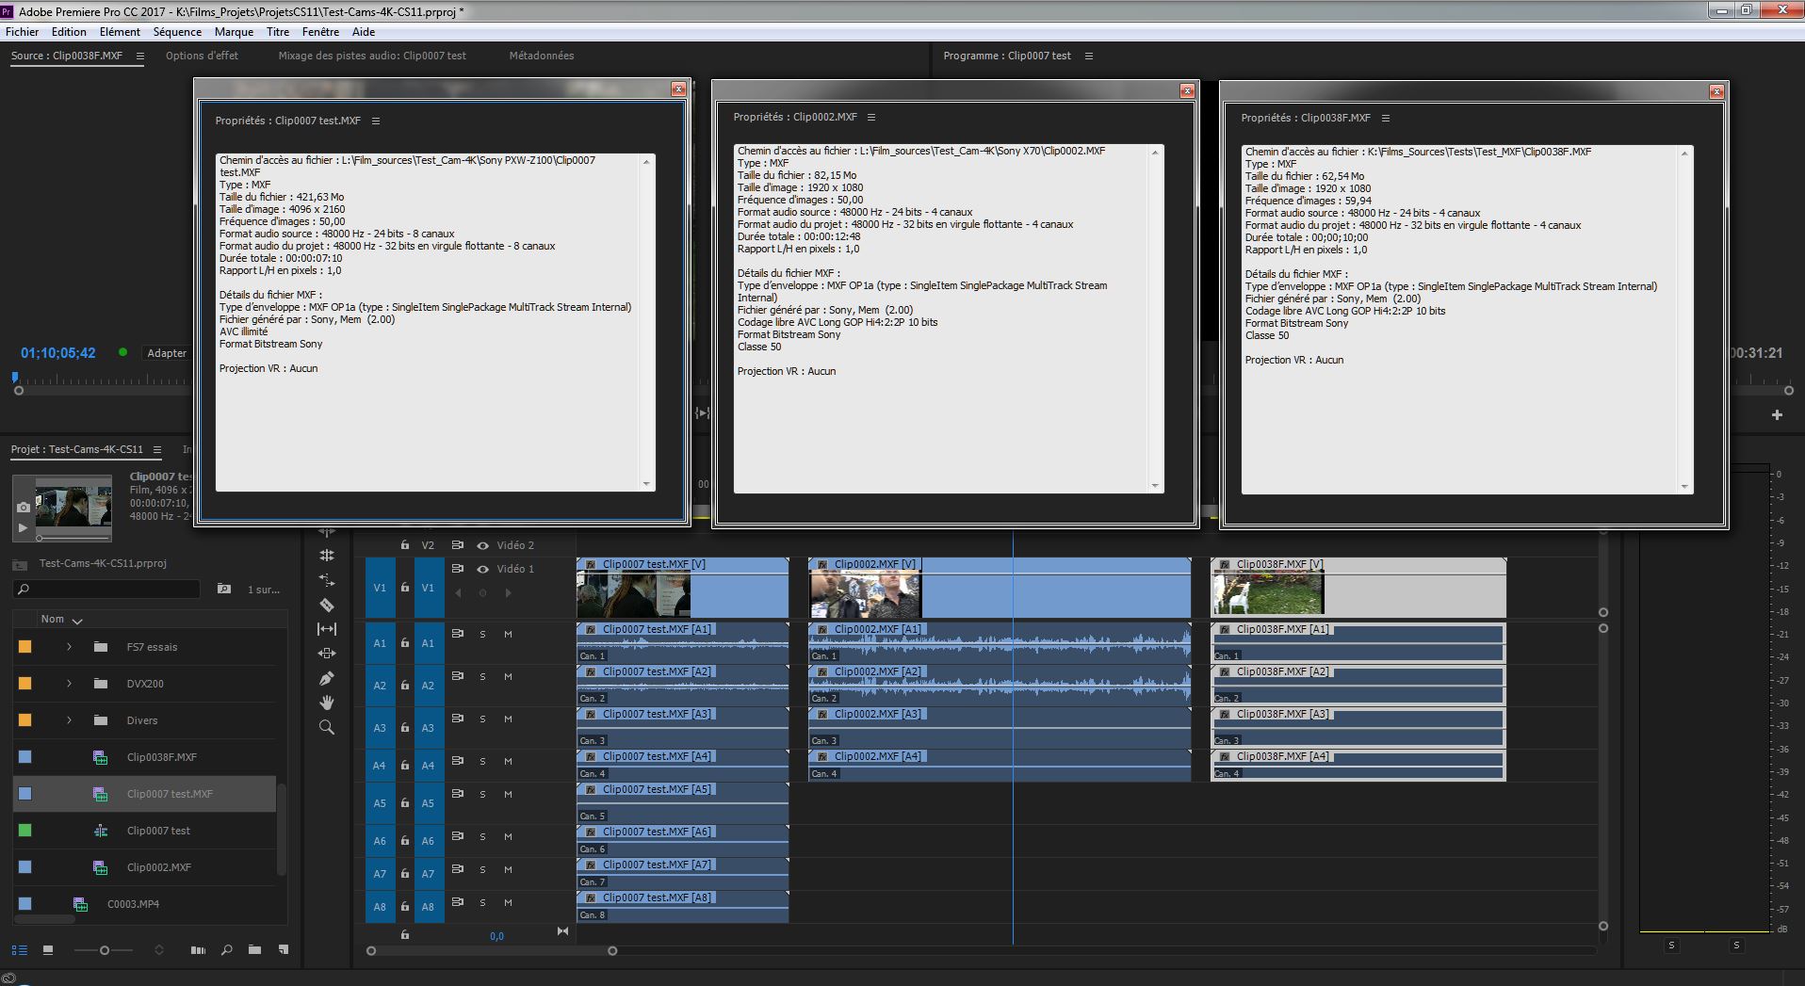Toggle lock on audio track A3
This screenshot has width=1805, height=986.
pyautogui.click(x=404, y=727)
